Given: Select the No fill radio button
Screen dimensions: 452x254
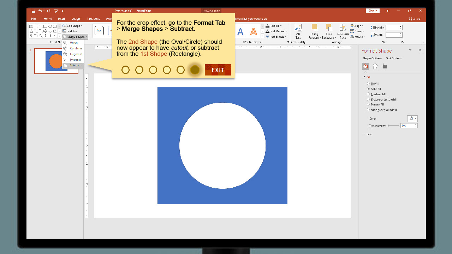Looking at the screenshot, I should pos(368,84).
